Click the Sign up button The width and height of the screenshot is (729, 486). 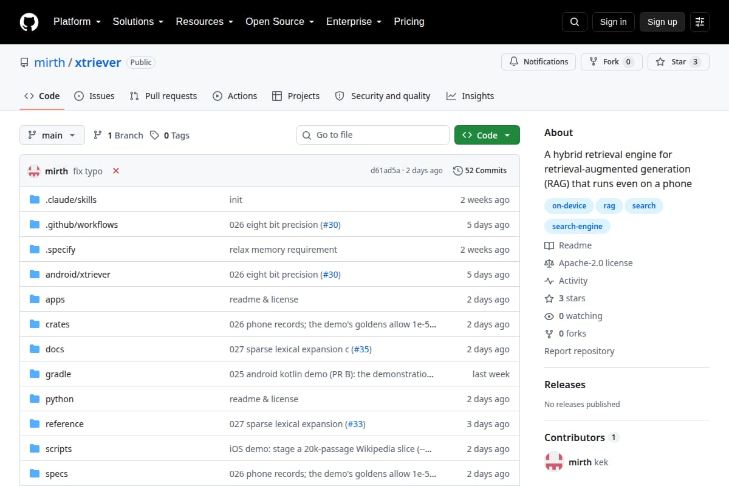[662, 22]
